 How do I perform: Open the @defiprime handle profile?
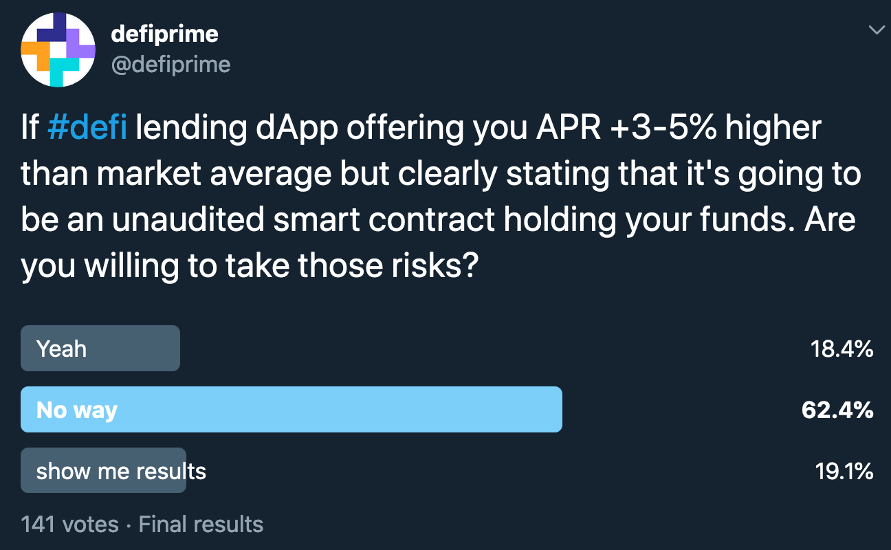coord(170,65)
